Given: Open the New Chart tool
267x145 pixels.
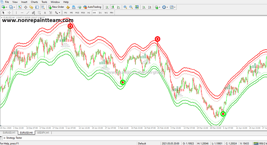Looking at the screenshot, I should pos(3,7).
